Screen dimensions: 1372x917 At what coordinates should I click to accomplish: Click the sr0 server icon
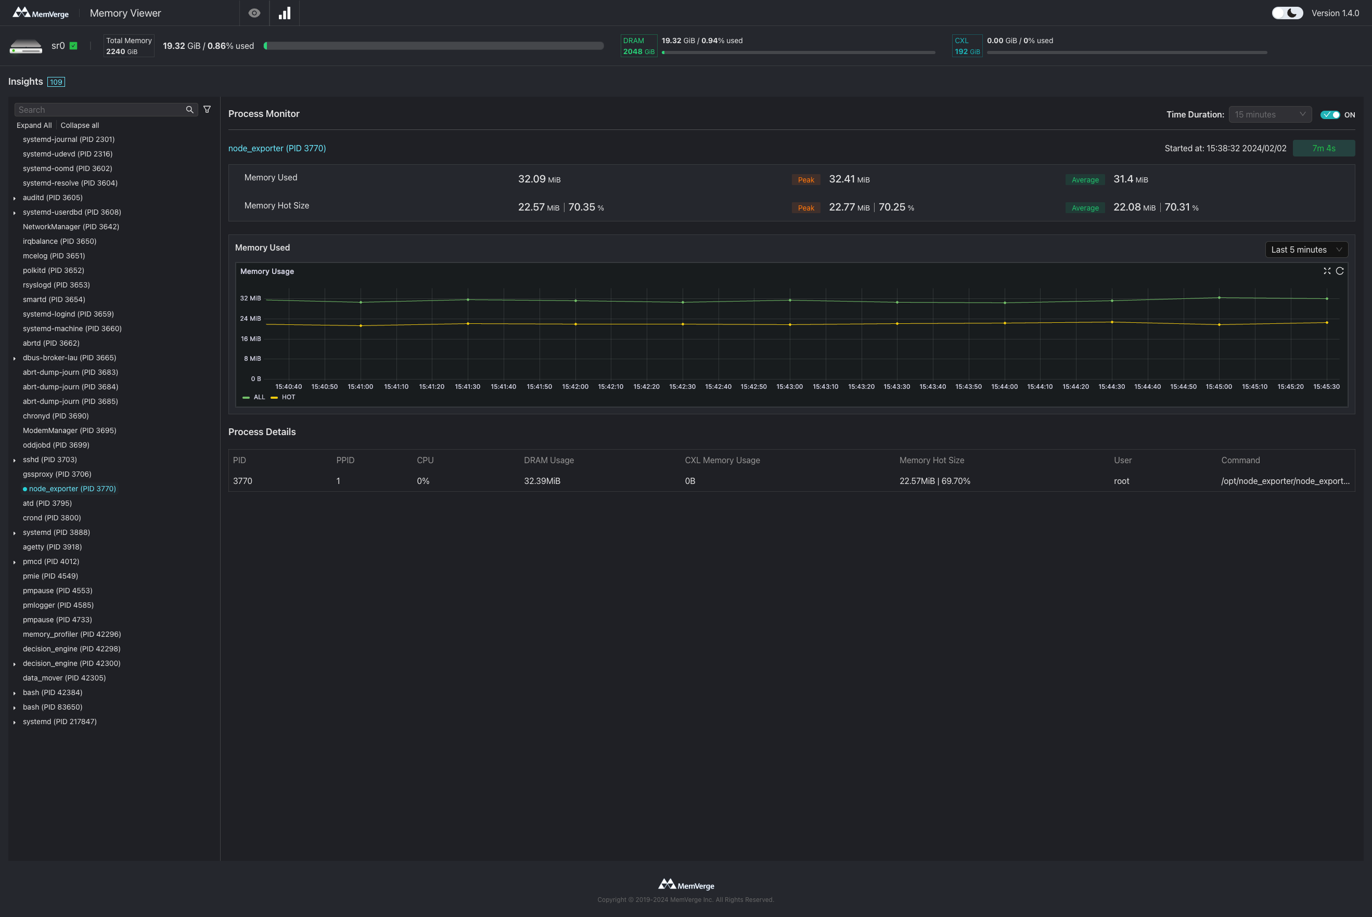tap(26, 46)
